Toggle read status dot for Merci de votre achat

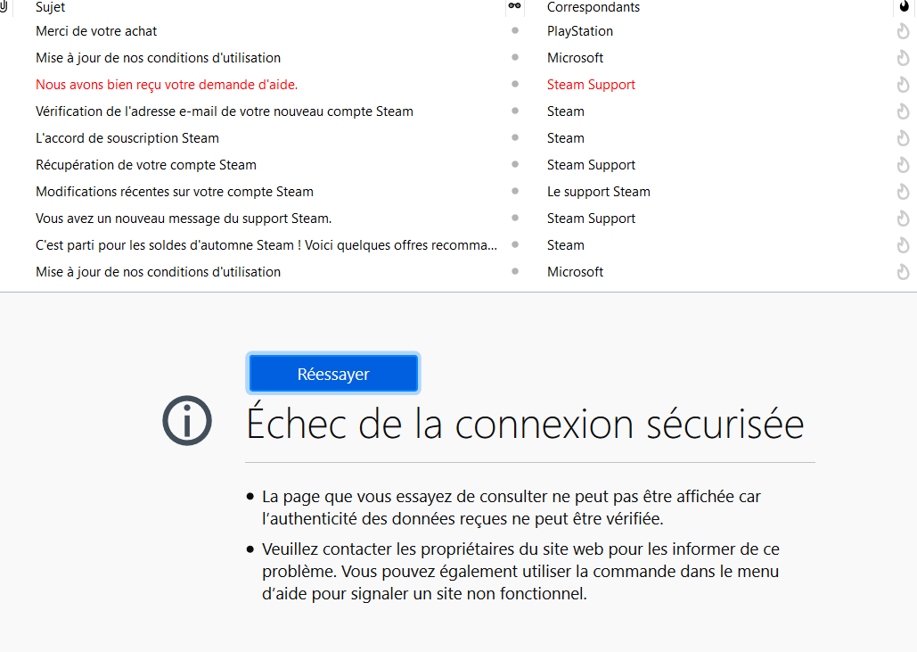pyautogui.click(x=515, y=30)
